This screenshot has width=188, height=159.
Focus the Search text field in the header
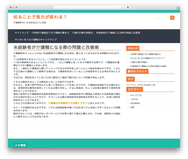162,18
